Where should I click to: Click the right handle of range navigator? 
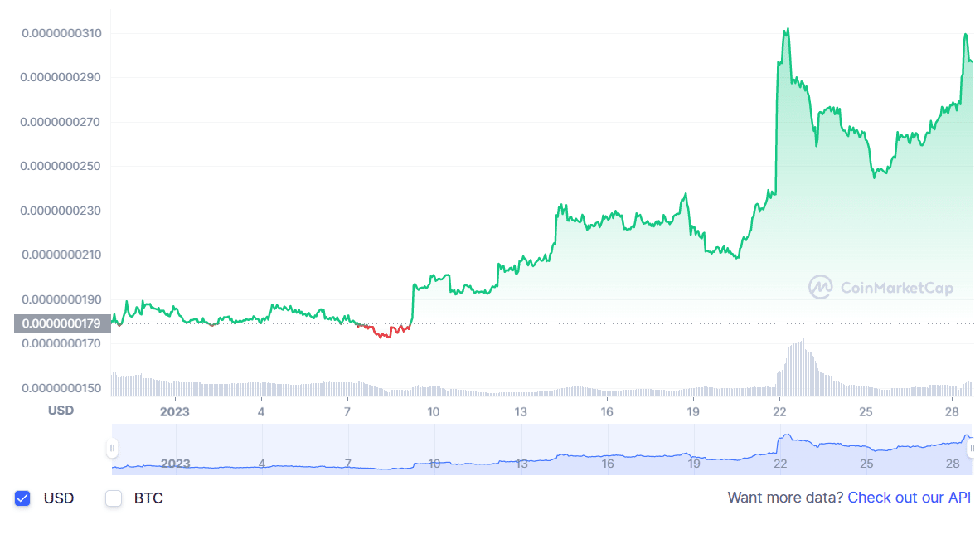(x=972, y=449)
